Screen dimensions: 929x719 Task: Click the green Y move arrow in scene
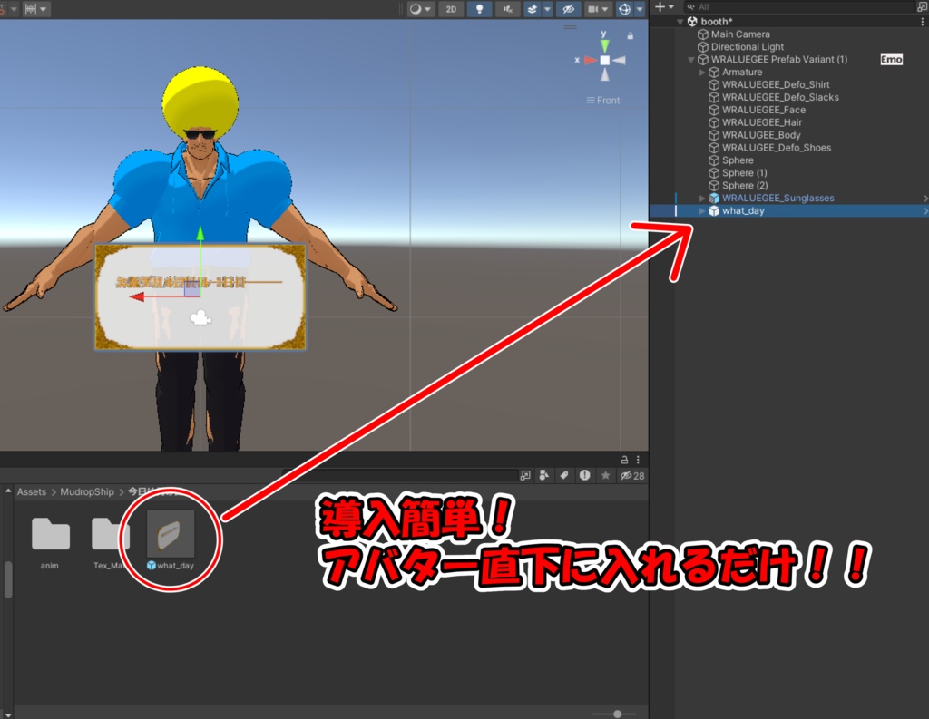pyautogui.click(x=200, y=235)
